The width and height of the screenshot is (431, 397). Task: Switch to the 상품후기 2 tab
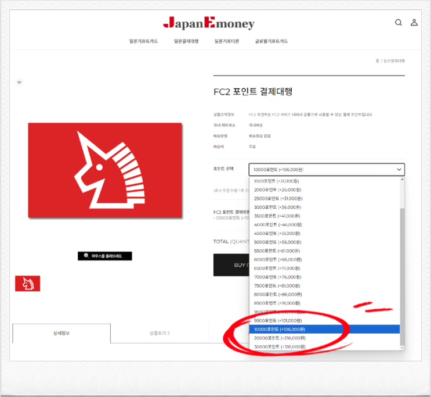pyautogui.click(x=160, y=334)
